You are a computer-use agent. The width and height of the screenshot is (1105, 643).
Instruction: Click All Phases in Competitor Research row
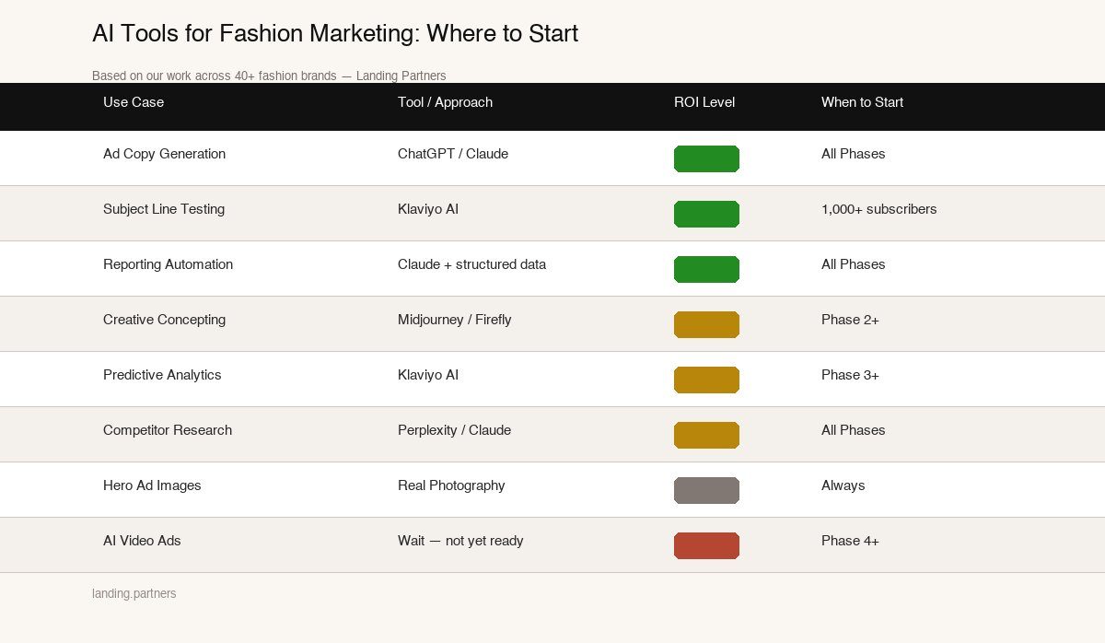(854, 430)
